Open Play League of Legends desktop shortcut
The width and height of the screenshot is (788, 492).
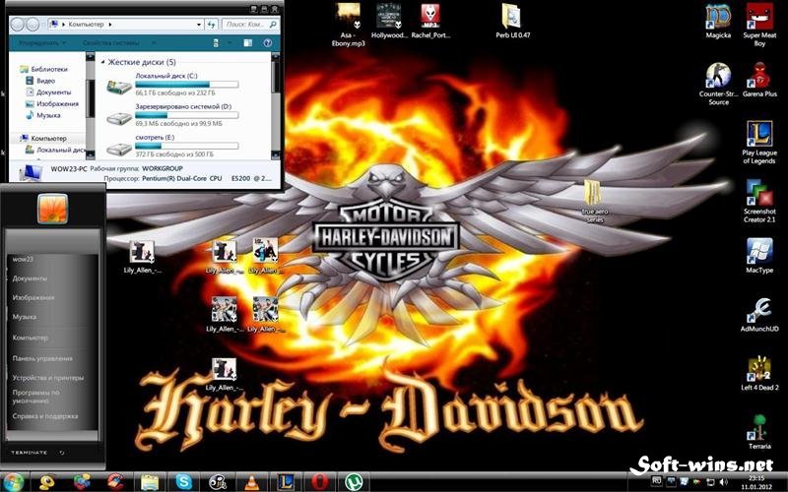pos(759,142)
